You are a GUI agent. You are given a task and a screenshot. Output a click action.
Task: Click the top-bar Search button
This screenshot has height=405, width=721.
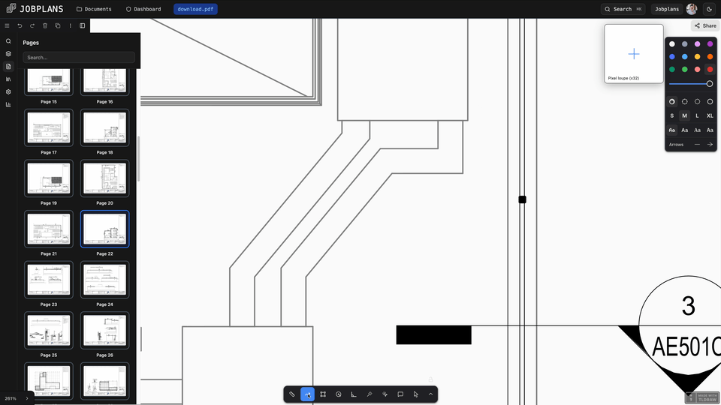(x=623, y=9)
